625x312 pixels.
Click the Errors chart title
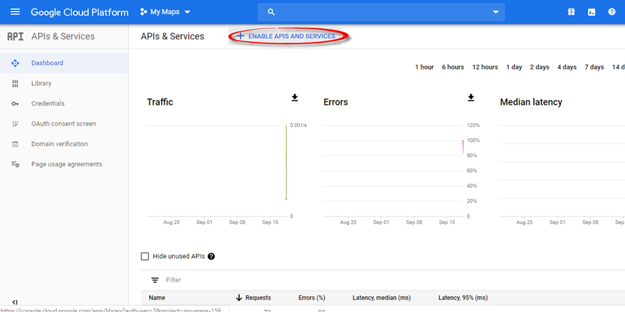pyautogui.click(x=335, y=103)
